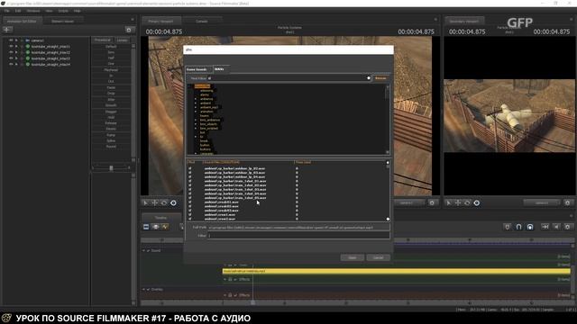577x324 pixels.
Task: Toggle checkmark on the upper Effects track
Action: point(235,280)
